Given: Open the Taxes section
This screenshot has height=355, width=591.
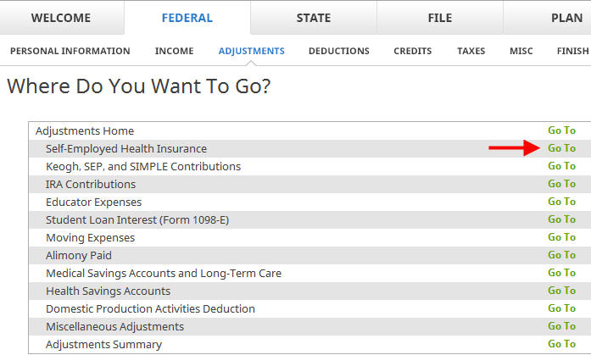Looking at the screenshot, I should [x=471, y=51].
